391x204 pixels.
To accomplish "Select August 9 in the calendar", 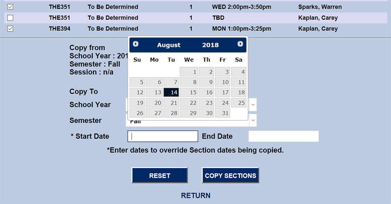I will 206,82.
